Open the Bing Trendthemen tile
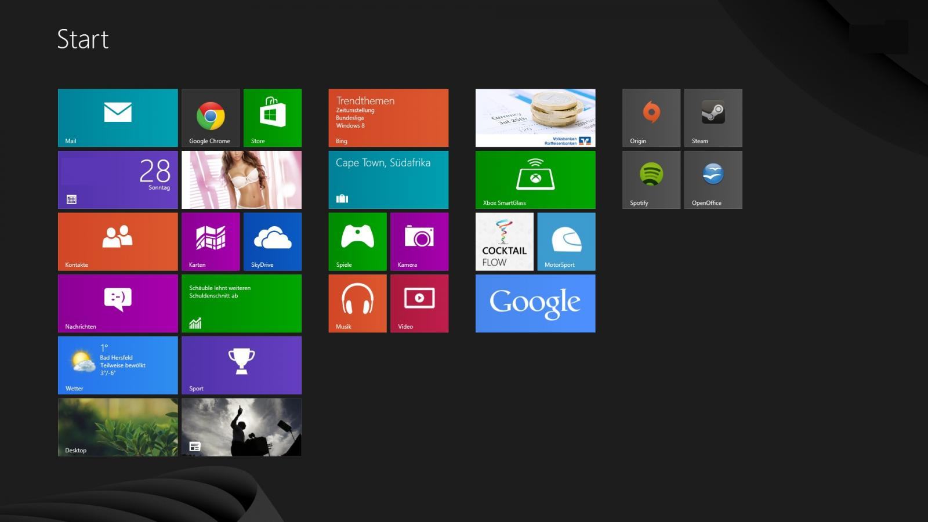The height and width of the screenshot is (522, 928). [389, 118]
